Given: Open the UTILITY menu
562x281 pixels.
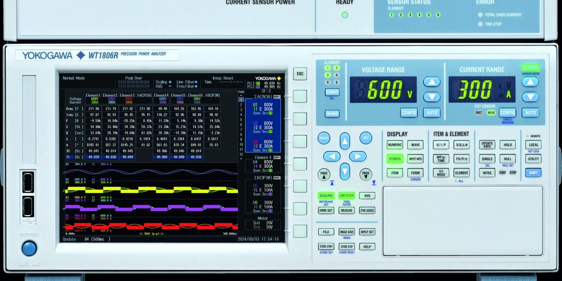Looking at the screenshot, I should (533, 159).
